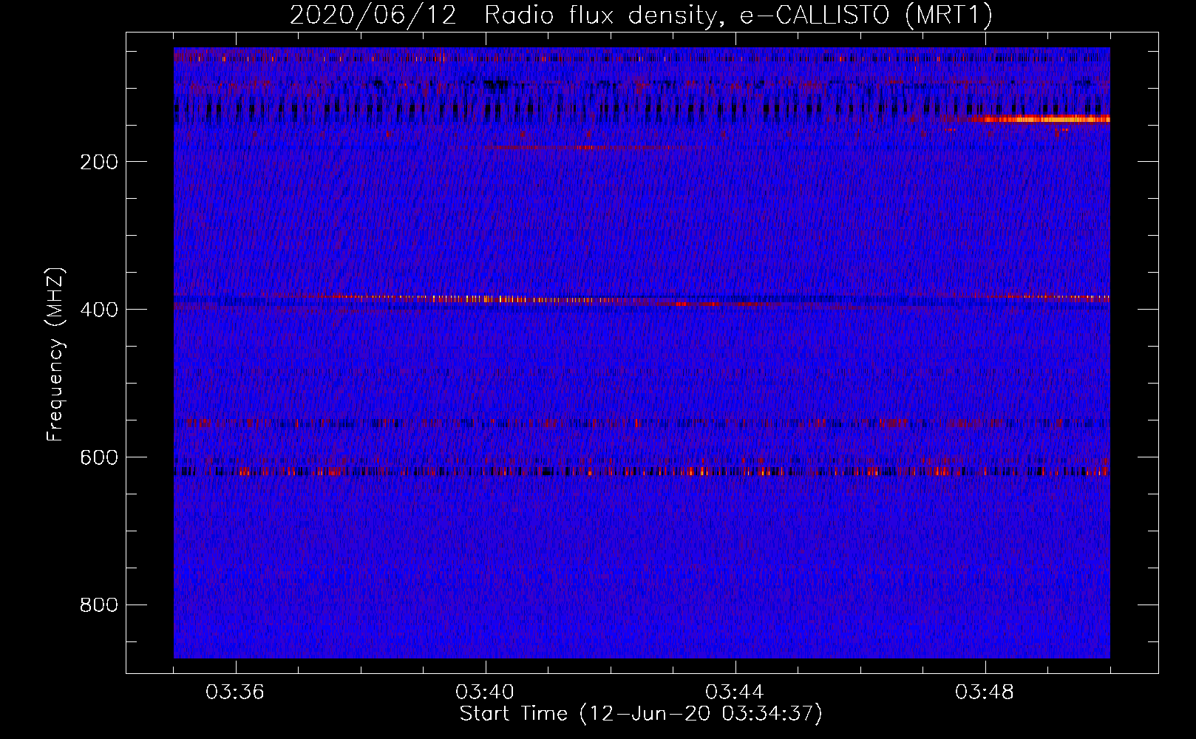Image resolution: width=1196 pixels, height=739 pixels.
Task: Click the 03:36 time tick label
Action: pos(235,692)
